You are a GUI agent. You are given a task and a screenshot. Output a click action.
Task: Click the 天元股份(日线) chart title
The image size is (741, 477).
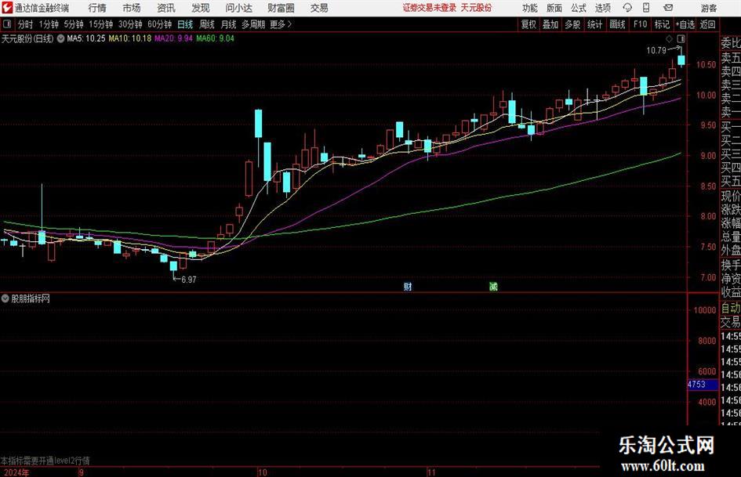coord(27,38)
